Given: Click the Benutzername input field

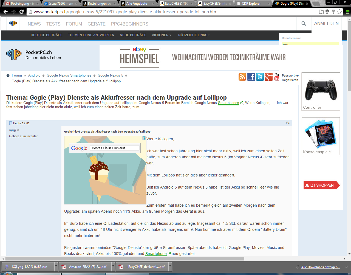Looking at the screenshot, I should 310,43.
